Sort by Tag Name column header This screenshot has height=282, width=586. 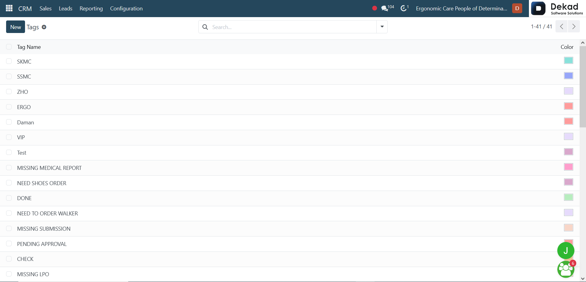point(29,47)
